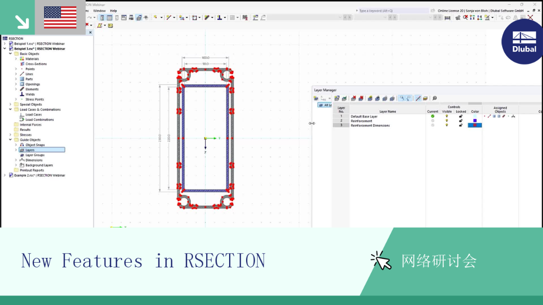Click the magnifier with red X icon
Screen dimensions: 543x305
pos(465,17)
